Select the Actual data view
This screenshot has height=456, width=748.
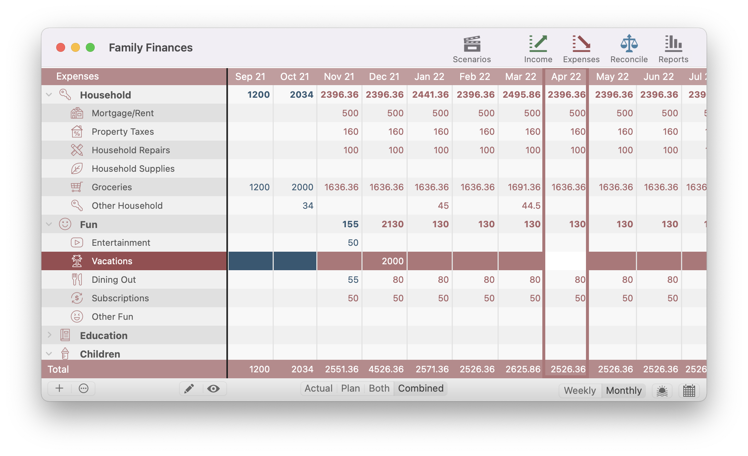click(319, 388)
